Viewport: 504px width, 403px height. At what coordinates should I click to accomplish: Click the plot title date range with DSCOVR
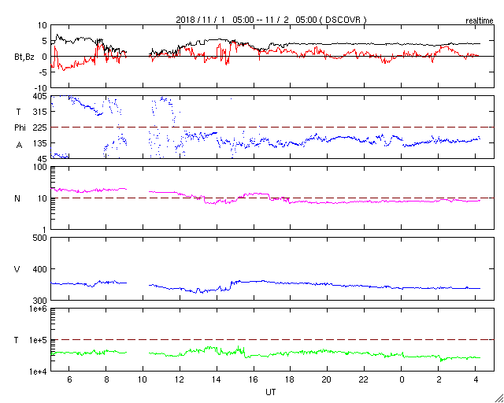tap(271, 20)
